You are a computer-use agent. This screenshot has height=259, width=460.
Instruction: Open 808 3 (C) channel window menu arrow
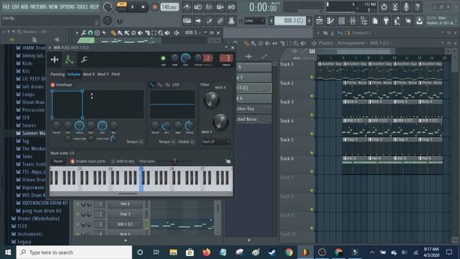click(x=50, y=47)
